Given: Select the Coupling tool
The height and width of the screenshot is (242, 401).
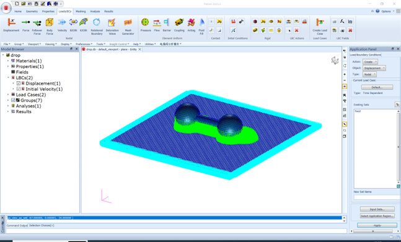Looking at the screenshot, I should [x=179, y=25].
